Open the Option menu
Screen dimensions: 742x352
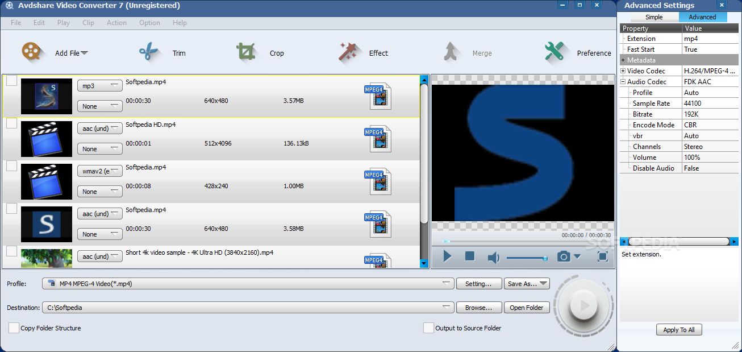[x=149, y=23]
